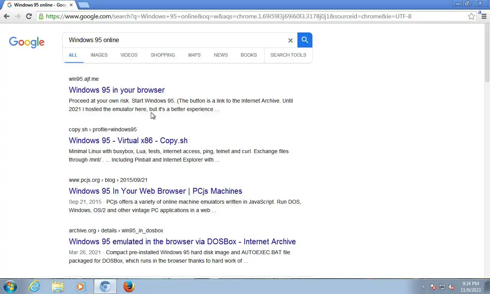Switch to BOOKS results
The height and width of the screenshot is (294, 490).
[248, 55]
